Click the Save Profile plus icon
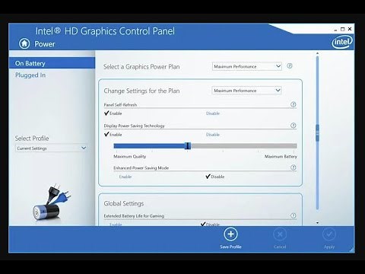The image size is (365, 274). tap(230, 234)
